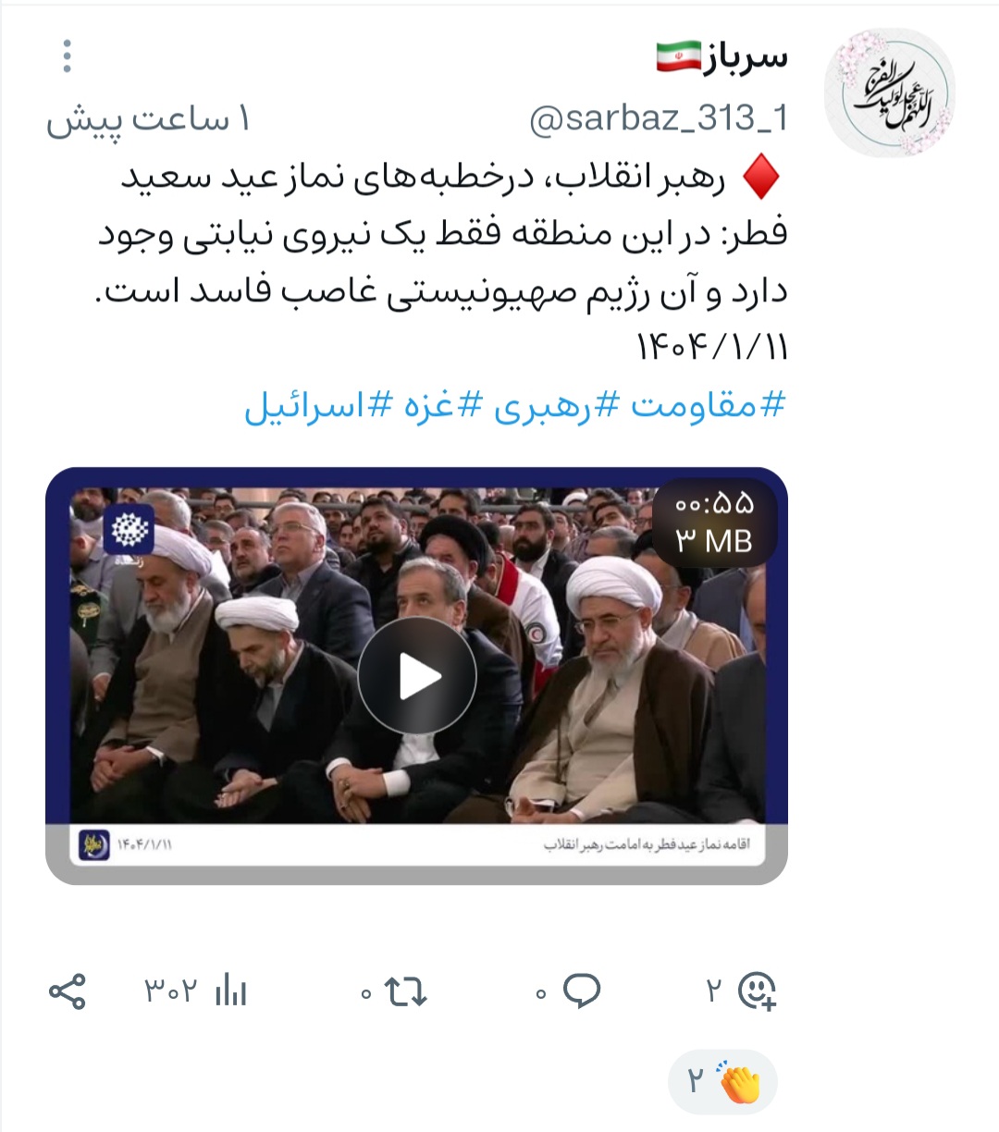Tap the add reaction smiley icon

click(756, 990)
